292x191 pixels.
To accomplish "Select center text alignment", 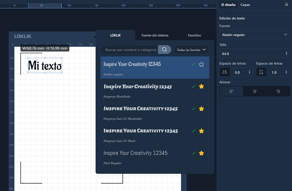I will pyautogui.click(x=254, y=91).
